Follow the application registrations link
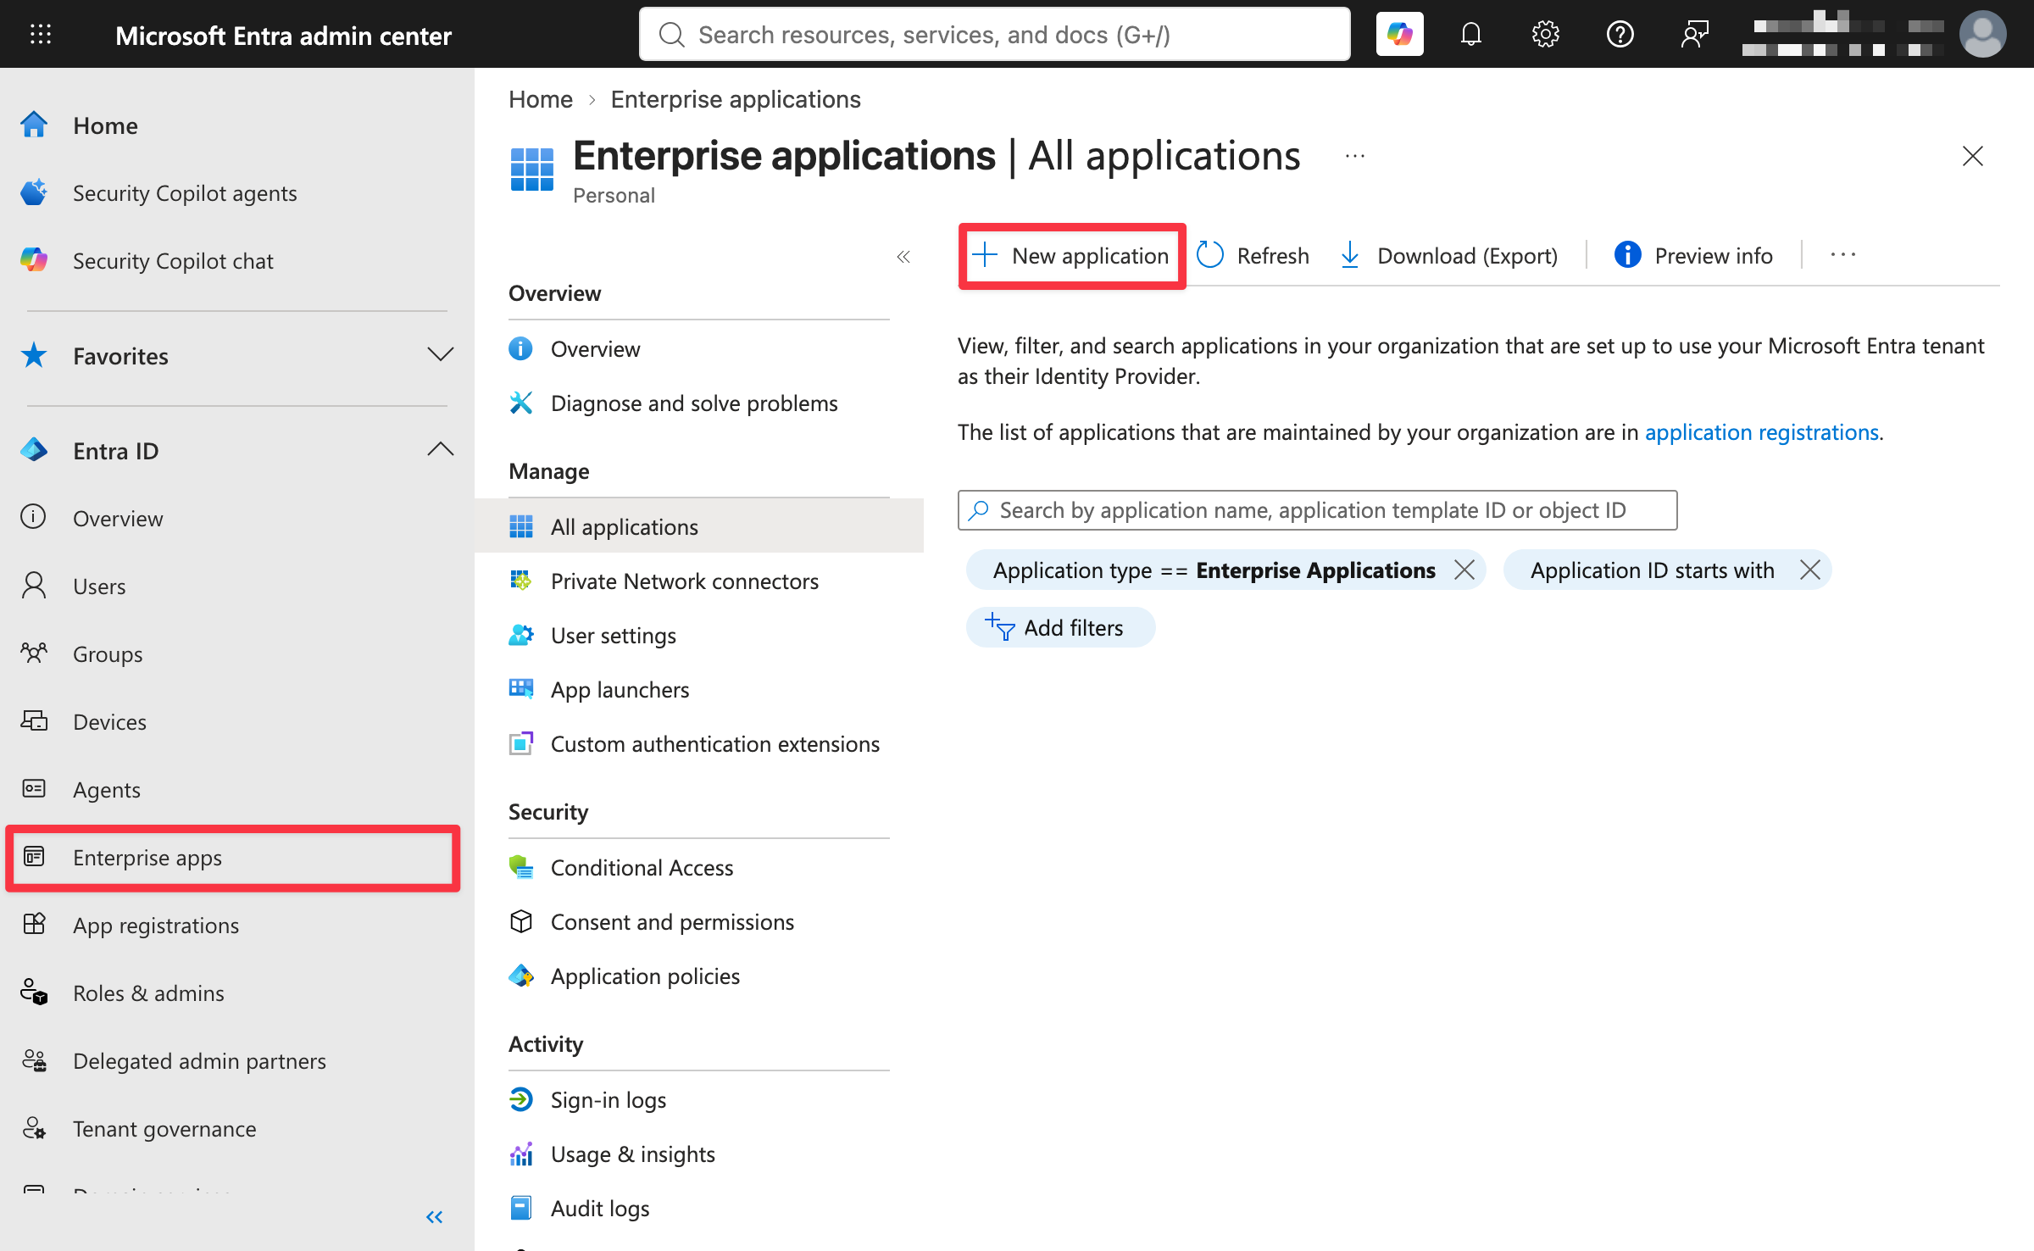The width and height of the screenshot is (2034, 1251). [1761, 432]
